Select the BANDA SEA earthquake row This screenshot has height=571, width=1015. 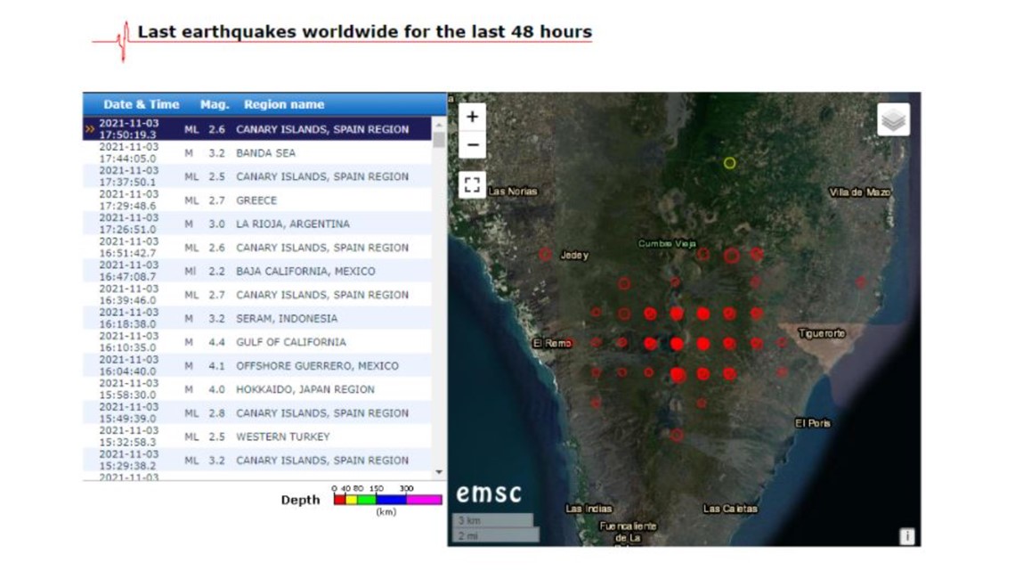click(257, 153)
